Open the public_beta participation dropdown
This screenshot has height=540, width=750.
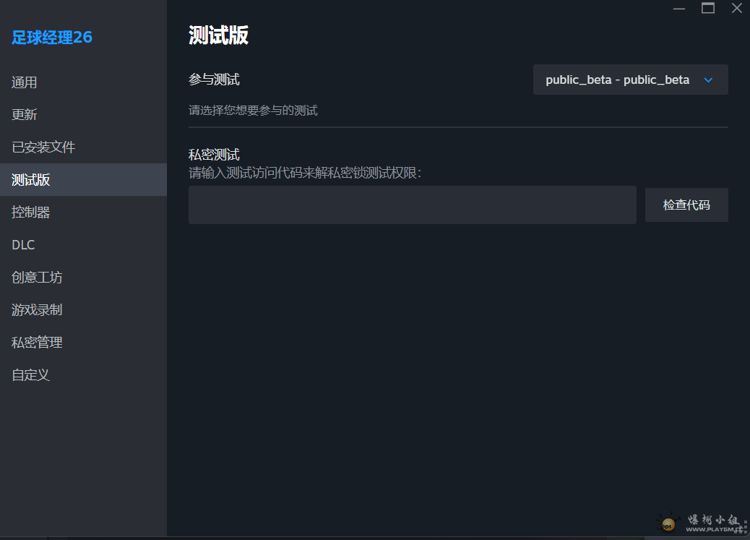point(629,80)
